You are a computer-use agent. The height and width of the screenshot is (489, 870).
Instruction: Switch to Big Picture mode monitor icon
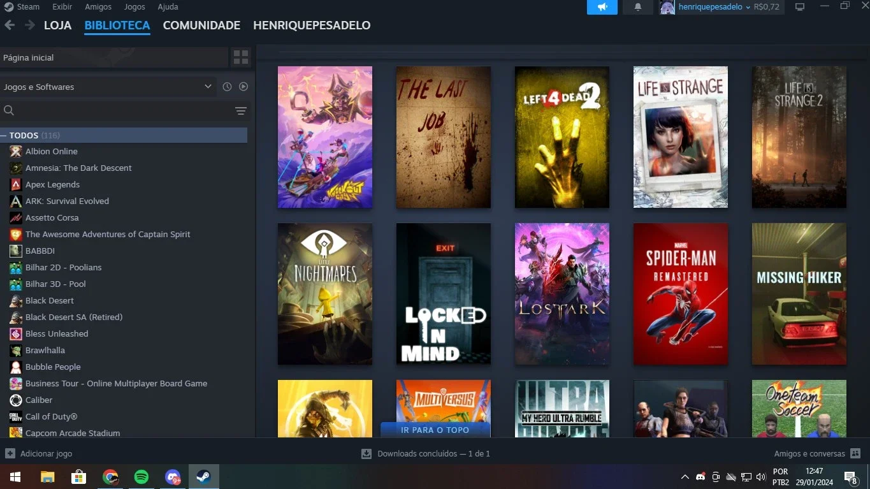[x=800, y=7]
